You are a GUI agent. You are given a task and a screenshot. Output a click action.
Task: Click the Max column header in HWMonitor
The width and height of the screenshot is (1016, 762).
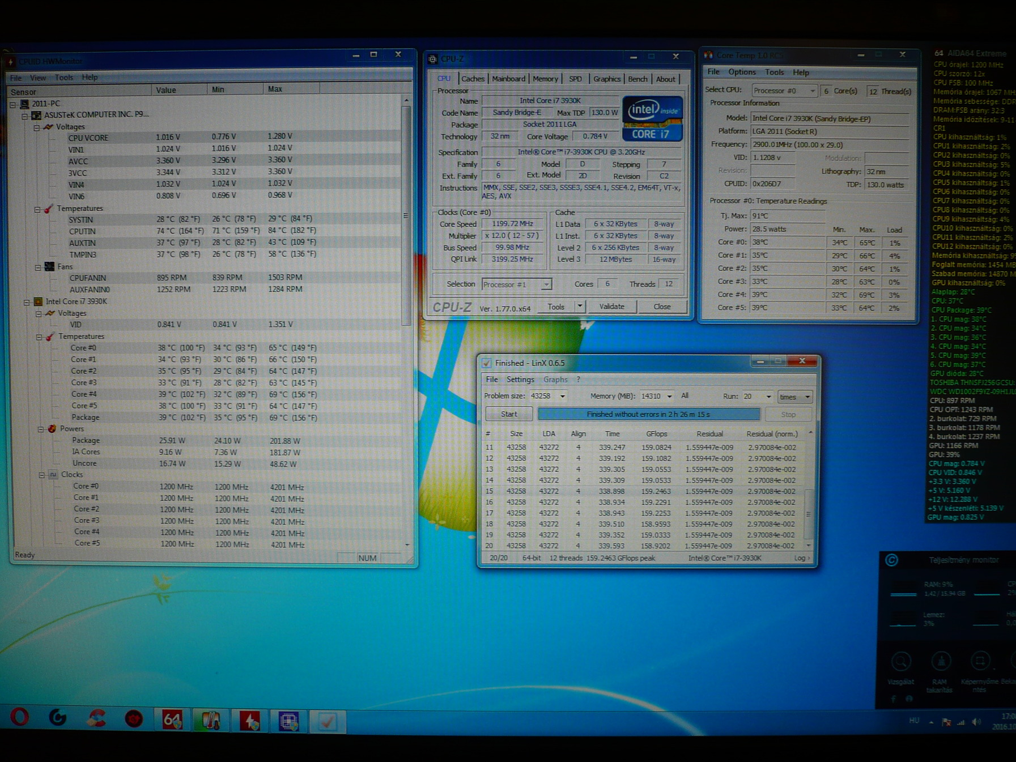[x=291, y=89]
